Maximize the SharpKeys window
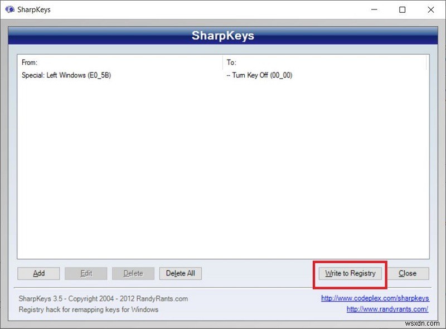This screenshot has height=329, width=446. pyautogui.click(x=402, y=9)
